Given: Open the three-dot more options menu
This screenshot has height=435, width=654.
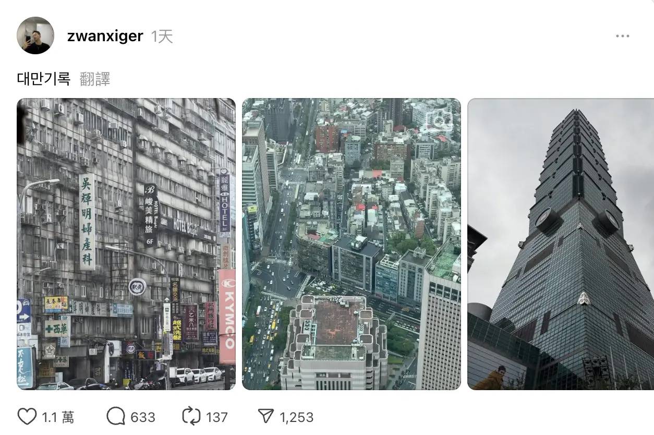Looking at the screenshot, I should coord(622,36).
